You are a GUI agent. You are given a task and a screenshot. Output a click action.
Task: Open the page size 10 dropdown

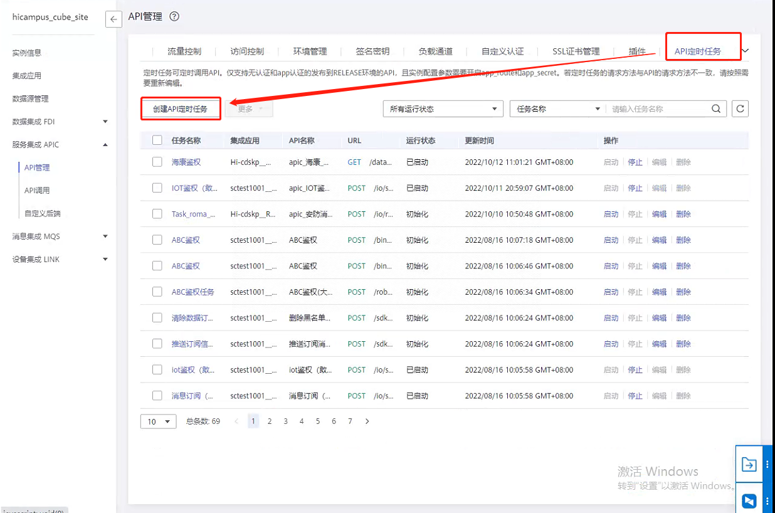click(x=158, y=421)
